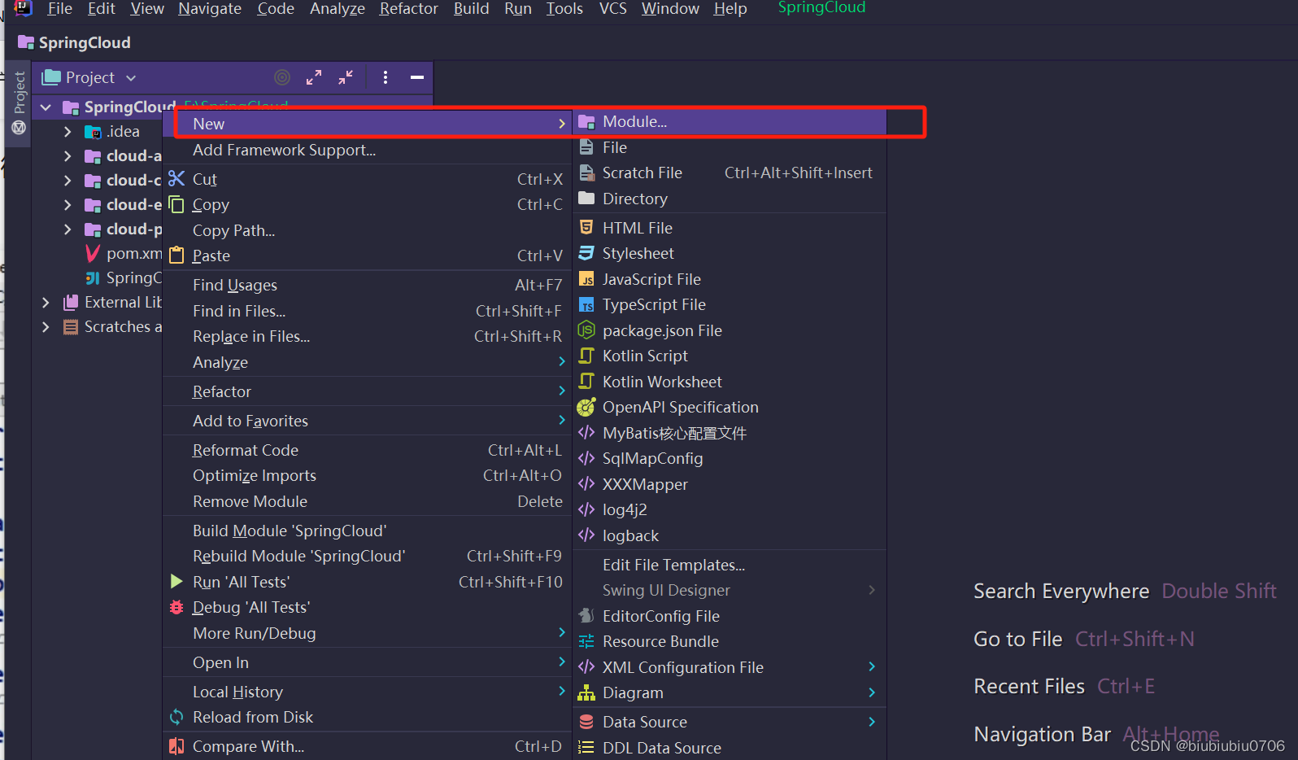The width and height of the screenshot is (1298, 760).
Task: Open the vertical Project tool window tab
Action: coord(19,102)
